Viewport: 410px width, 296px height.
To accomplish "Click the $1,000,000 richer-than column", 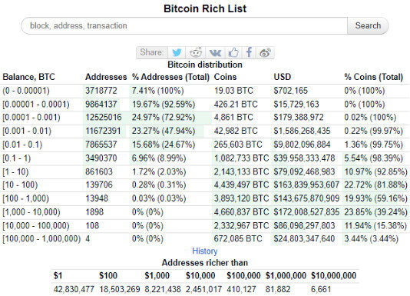I will coord(286,275).
